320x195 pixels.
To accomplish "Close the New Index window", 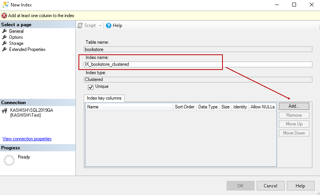I will click(x=312, y=5).
